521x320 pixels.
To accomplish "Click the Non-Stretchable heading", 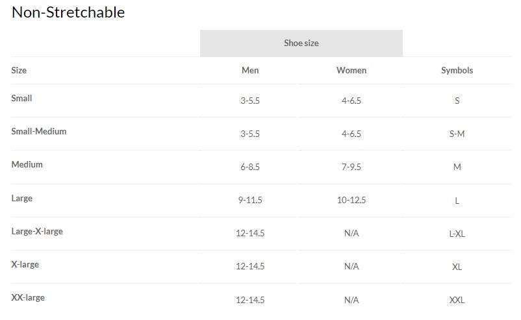I will (x=68, y=12).
